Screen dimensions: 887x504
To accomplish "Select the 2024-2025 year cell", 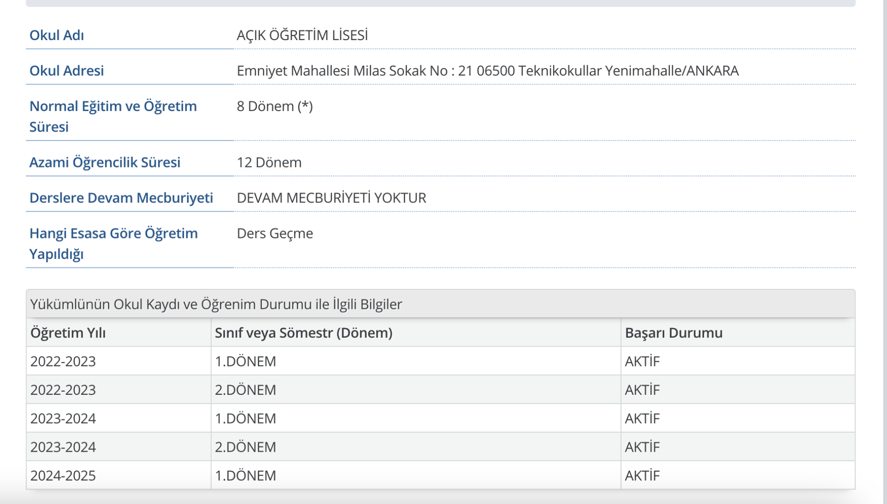I will (63, 476).
